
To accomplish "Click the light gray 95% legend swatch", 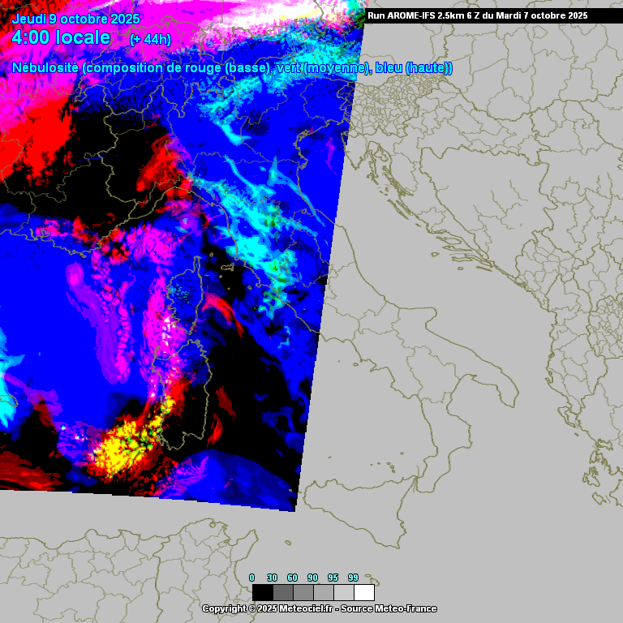I will pos(344,592).
